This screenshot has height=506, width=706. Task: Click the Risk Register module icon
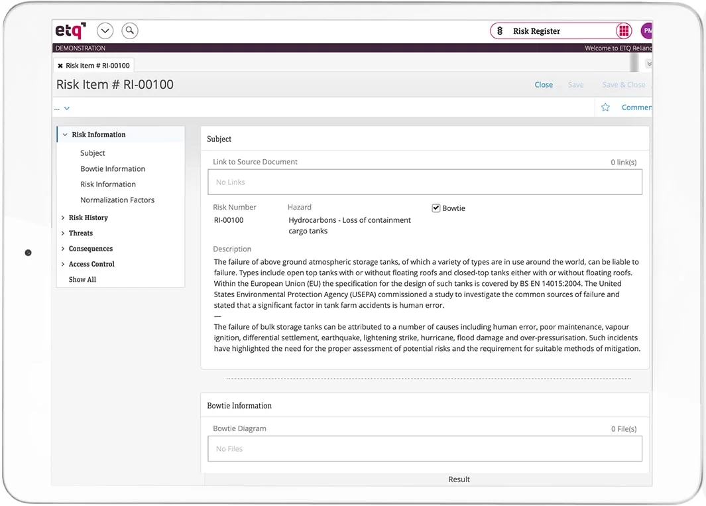(499, 31)
